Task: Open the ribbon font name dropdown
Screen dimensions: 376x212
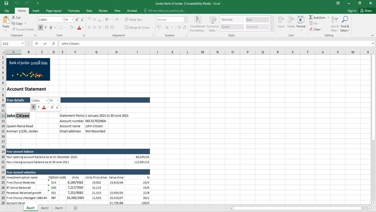Action: tap(62, 20)
